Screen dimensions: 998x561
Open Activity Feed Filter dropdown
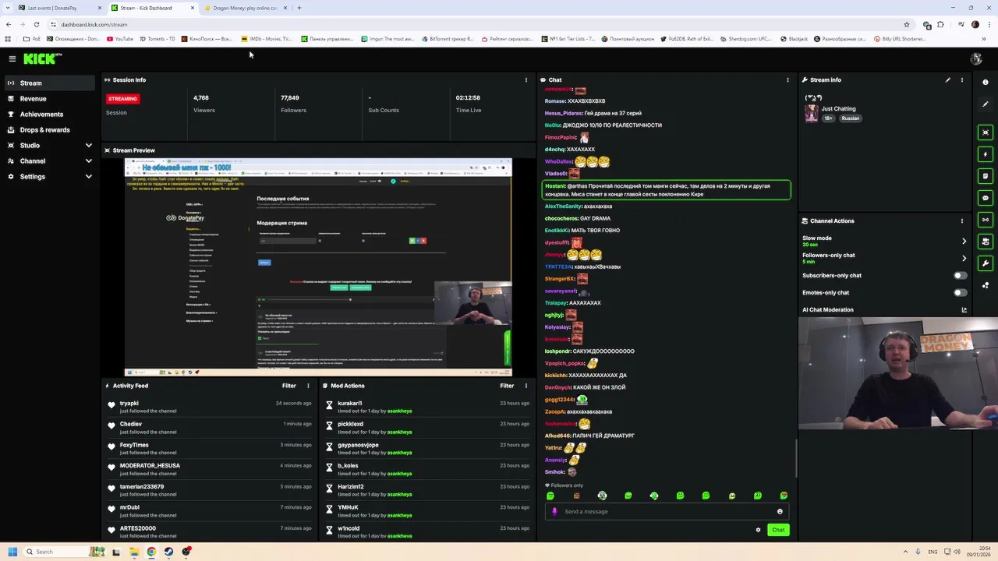point(289,386)
